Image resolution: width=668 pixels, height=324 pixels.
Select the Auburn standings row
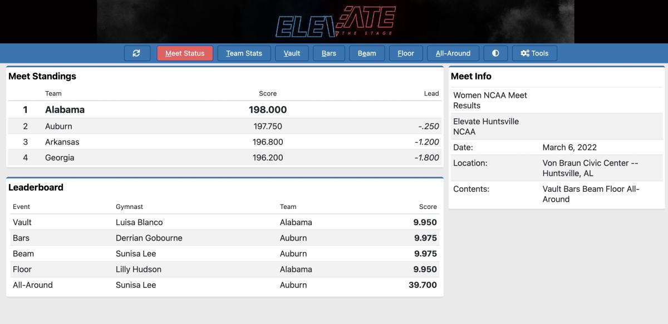pyautogui.click(x=224, y=126)
